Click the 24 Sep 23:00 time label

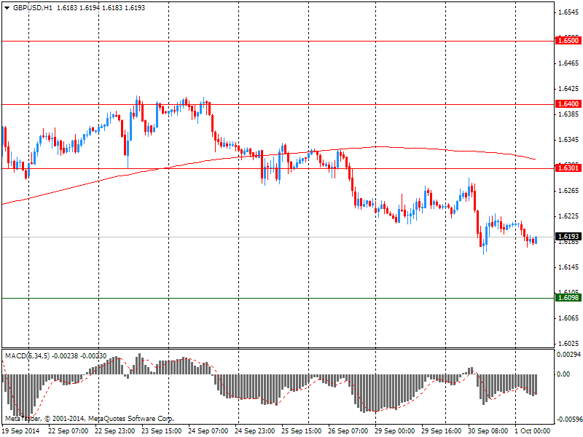[255, 431]
